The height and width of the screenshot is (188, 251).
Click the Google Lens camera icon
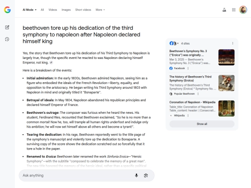click(145, 175)
